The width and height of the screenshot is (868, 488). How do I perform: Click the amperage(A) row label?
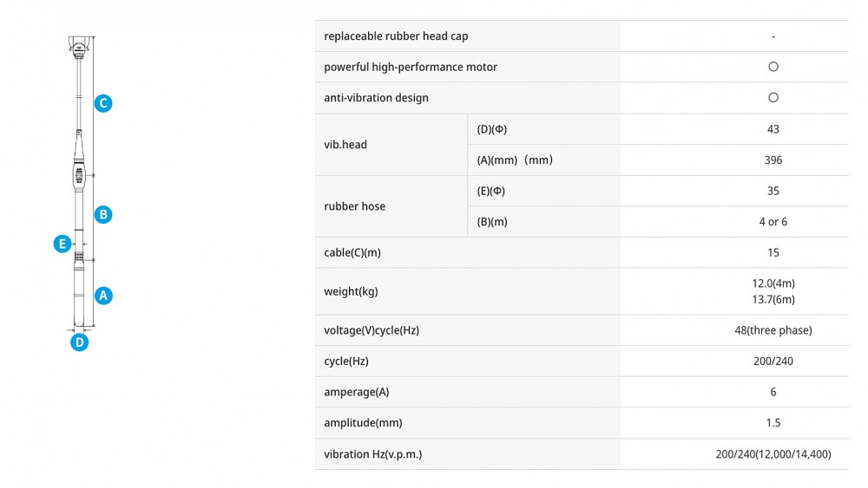click(357, 392)
